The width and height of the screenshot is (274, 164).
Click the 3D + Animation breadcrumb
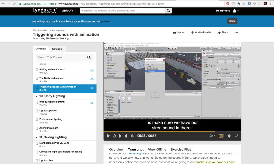40,30
